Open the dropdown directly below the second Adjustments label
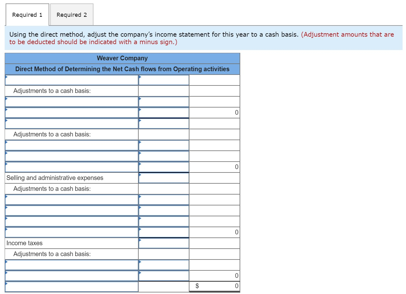Viewport: 406px width, 294px height. coord(72,145)
